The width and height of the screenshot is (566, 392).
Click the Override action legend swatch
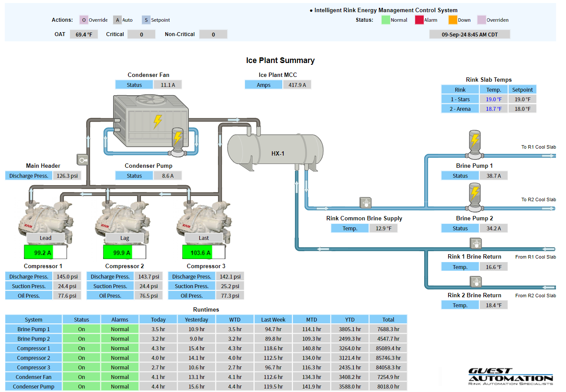tap(84, 20)
